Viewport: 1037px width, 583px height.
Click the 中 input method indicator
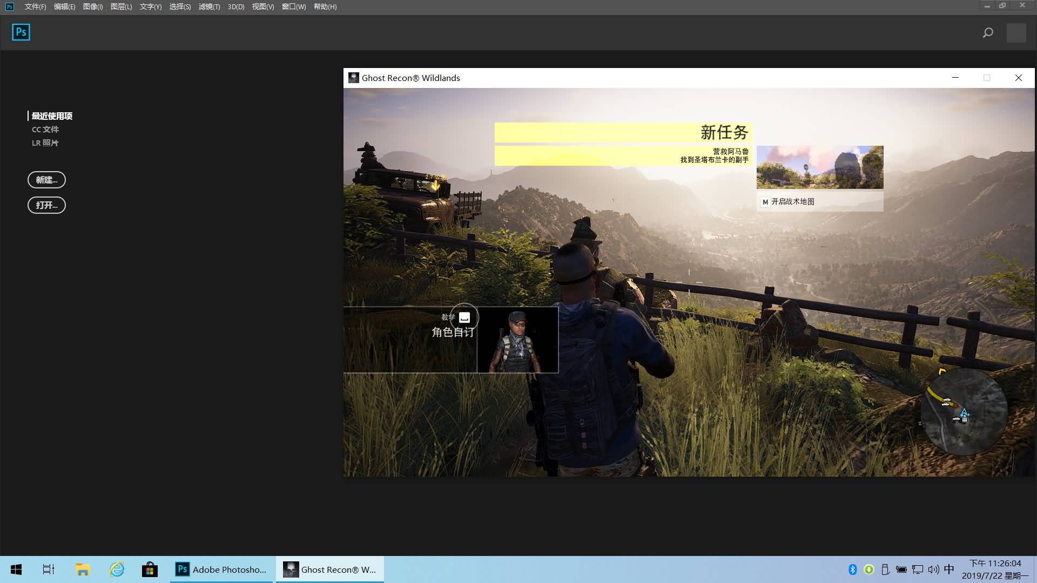coord(949,570)
